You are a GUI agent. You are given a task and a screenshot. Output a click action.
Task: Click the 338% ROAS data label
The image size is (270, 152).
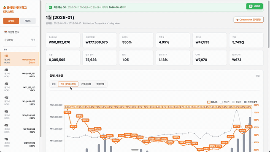coord(230,137)
